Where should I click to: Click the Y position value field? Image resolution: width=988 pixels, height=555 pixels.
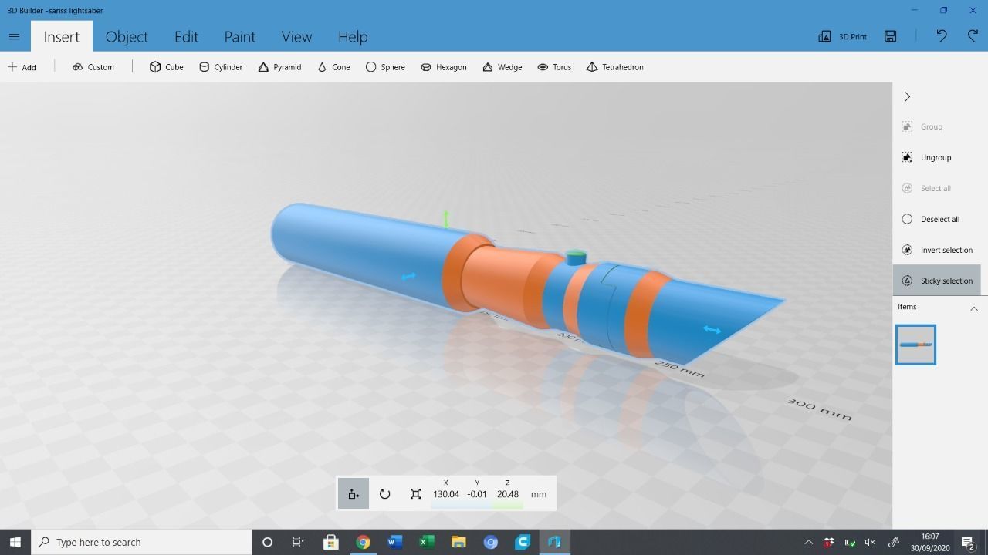click(477, 494)
